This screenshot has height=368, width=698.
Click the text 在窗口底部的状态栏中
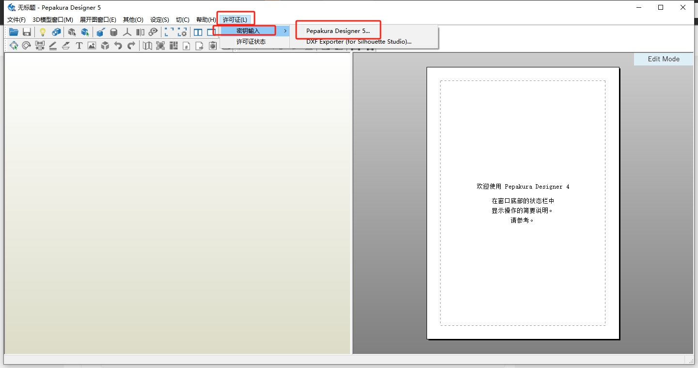click(523, 201)
